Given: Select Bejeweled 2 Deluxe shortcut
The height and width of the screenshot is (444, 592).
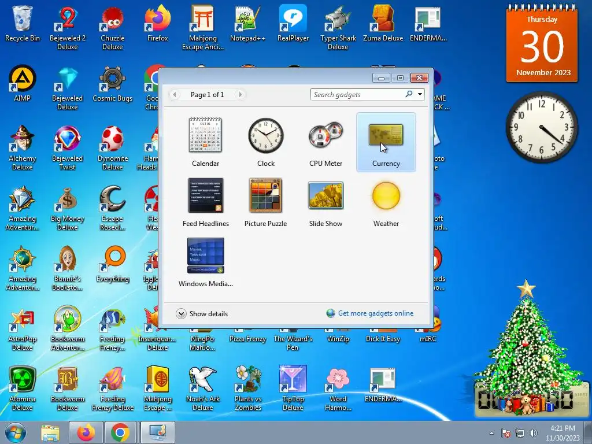Looking at the screenshot, I should [x=68, y=28].
